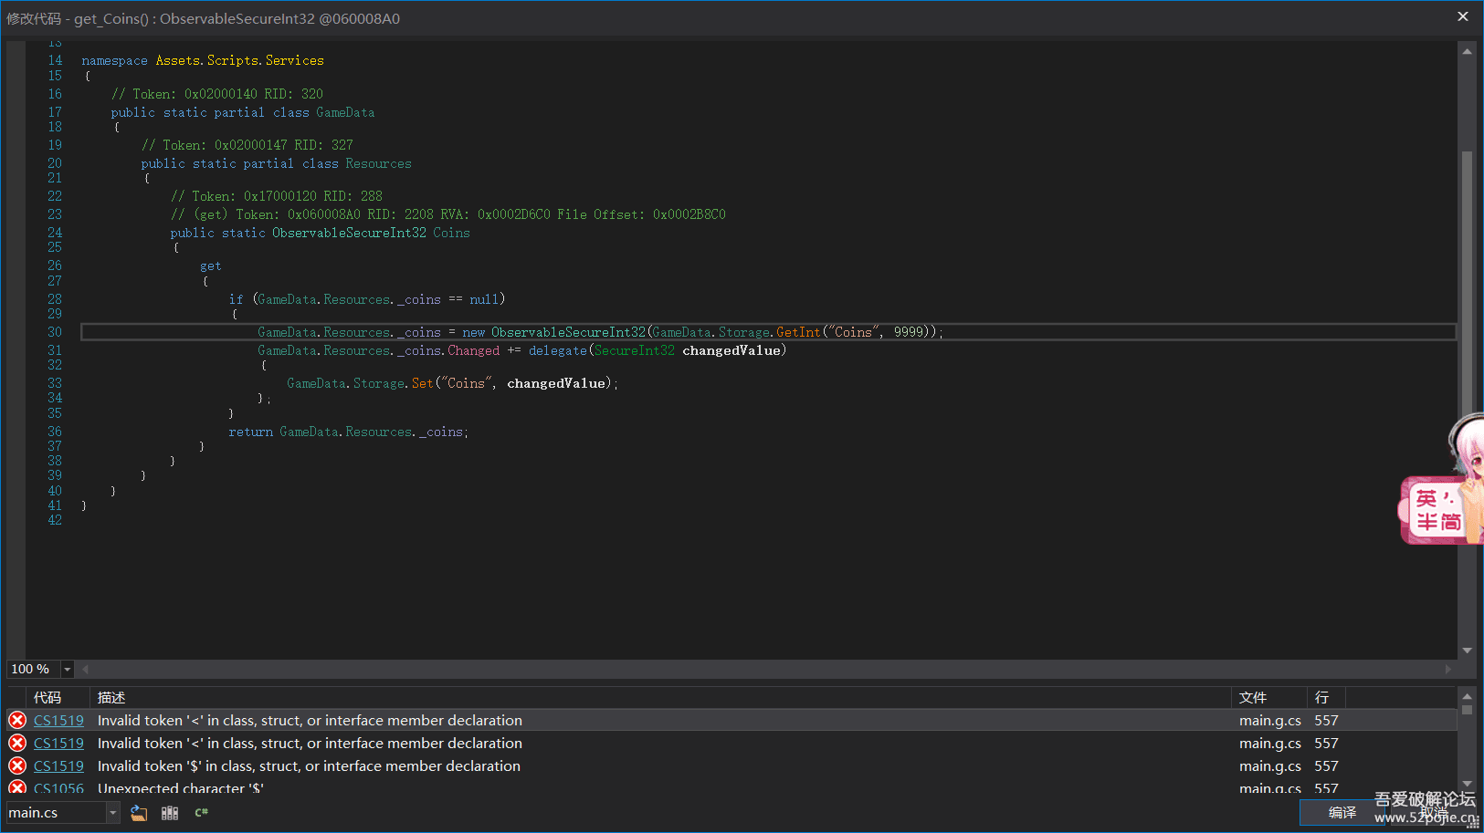Image resolution: width=1484 pixels, height=833 pixels.
Task: Click the 'if (GameData.Resources._coins == null)' line
Action: (367, 299)
